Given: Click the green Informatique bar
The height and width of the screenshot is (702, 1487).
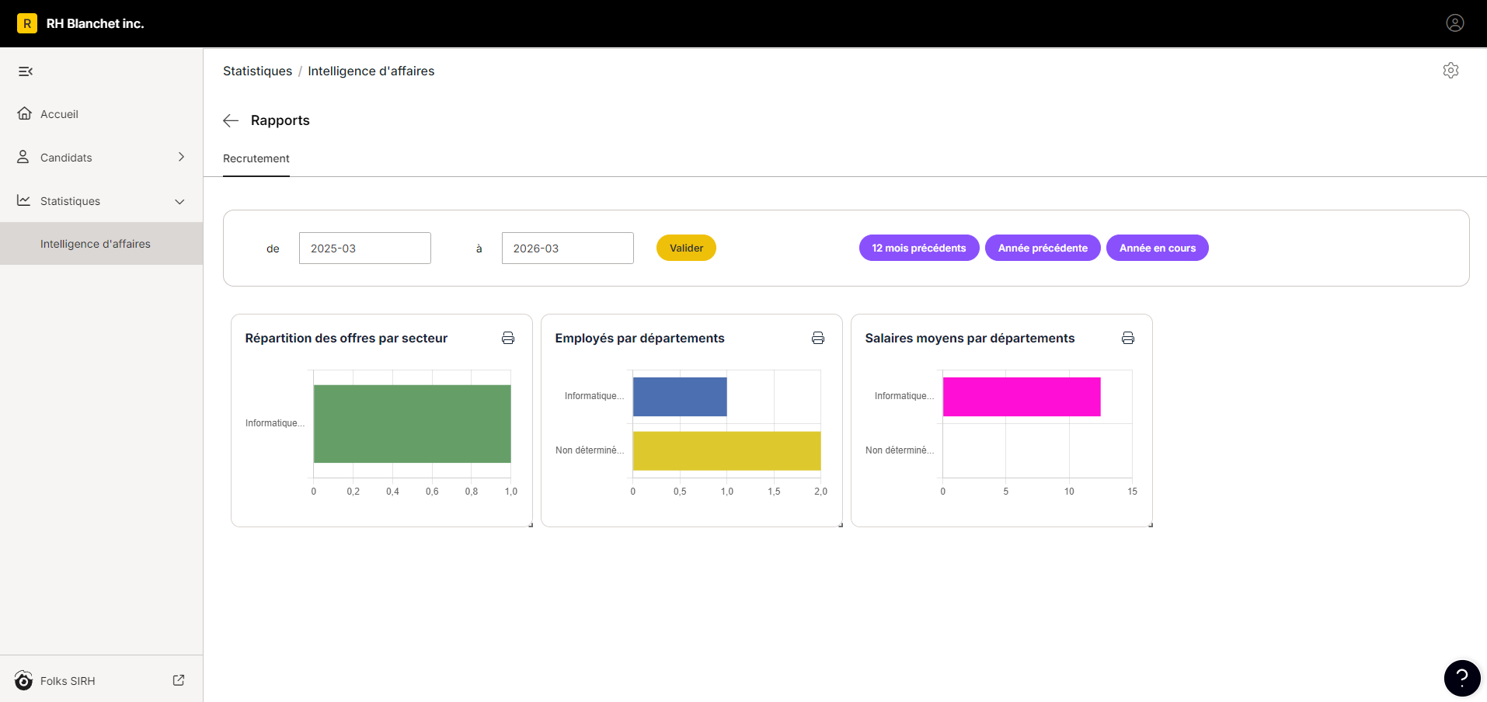Looking at the screenshot, I should [x=412, y=424].
